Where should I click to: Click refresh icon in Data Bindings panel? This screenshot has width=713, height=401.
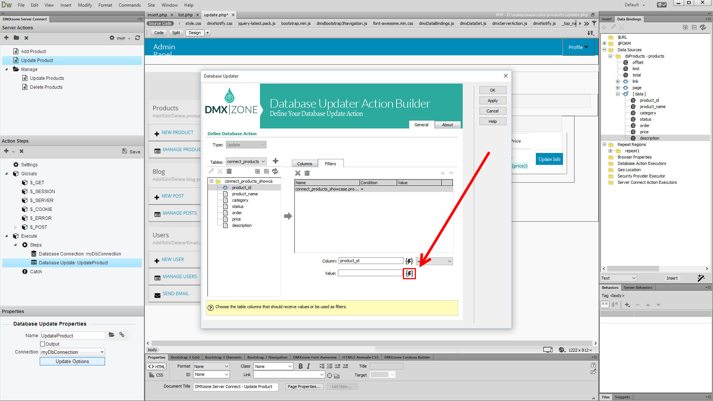tap(703, 27)
